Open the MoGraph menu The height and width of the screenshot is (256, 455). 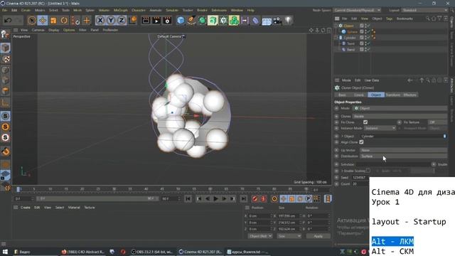(120, 10)
